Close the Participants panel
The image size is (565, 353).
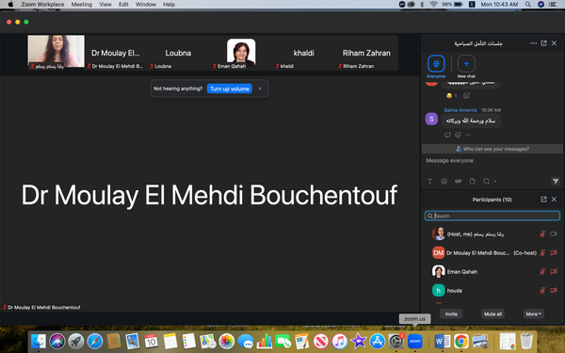[555, 200]
